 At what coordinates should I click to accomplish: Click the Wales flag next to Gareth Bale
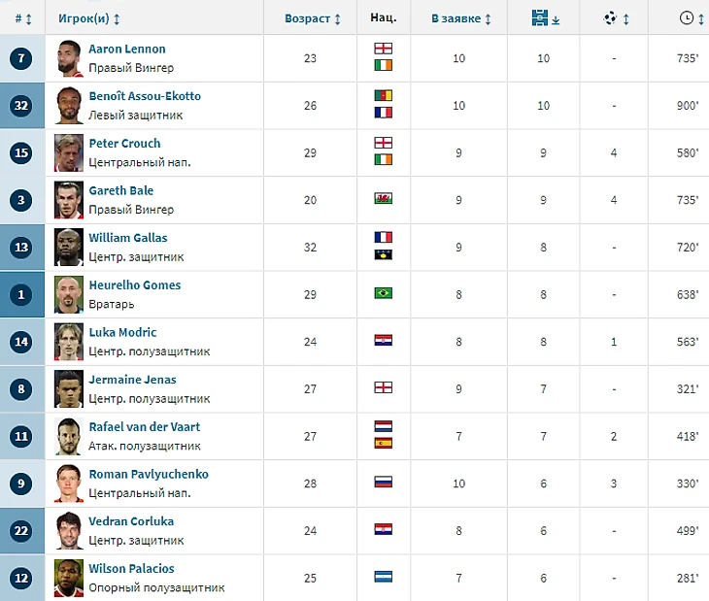(383, 198)
